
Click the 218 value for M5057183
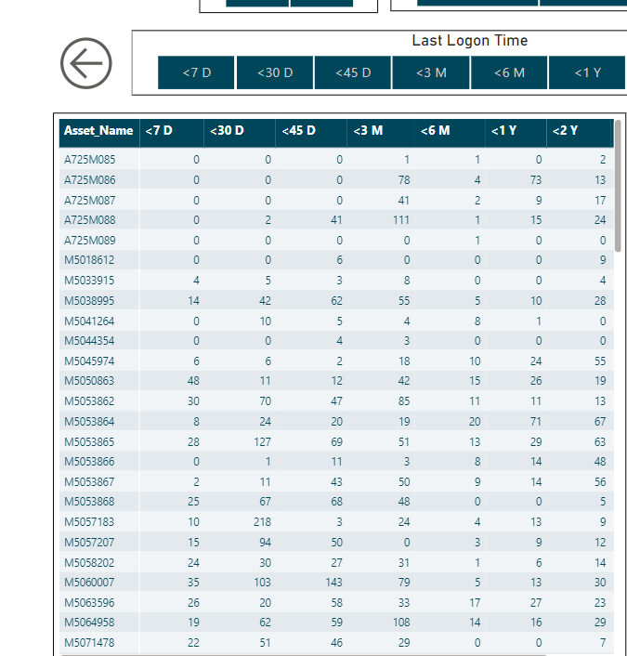pyautogui.click(x=262, y=522)
